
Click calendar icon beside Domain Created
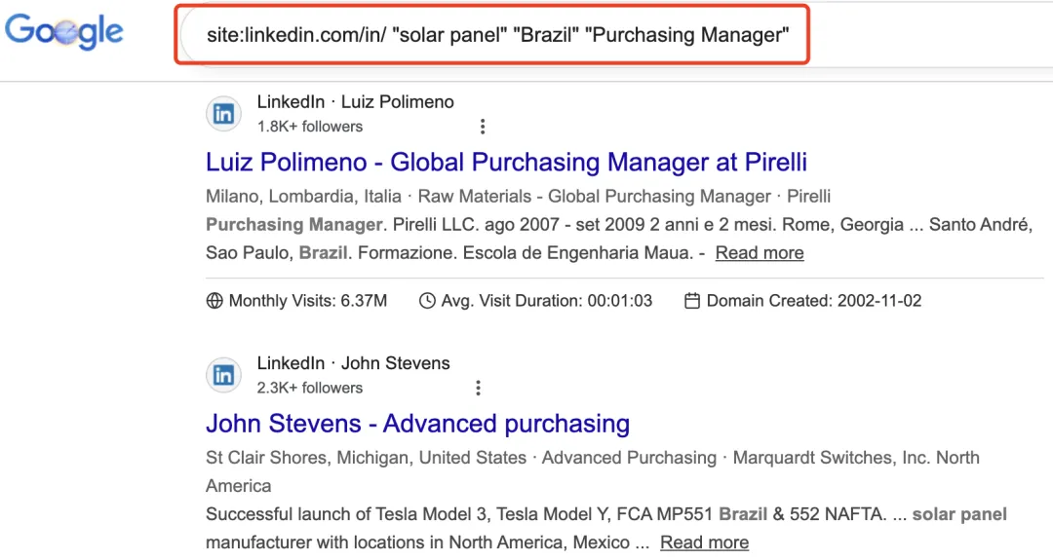click(x=692, y=301)
